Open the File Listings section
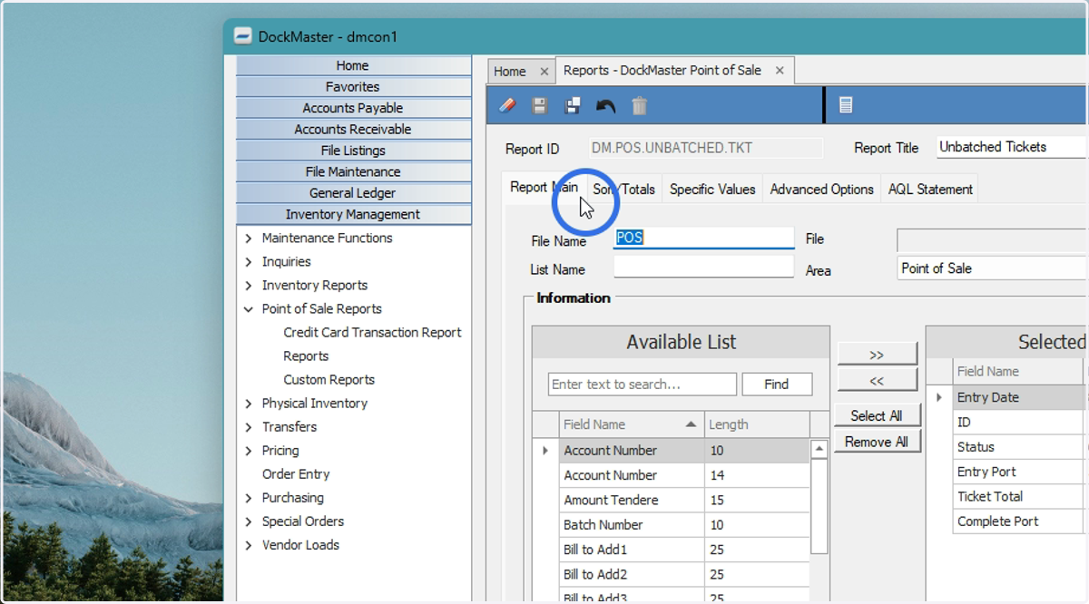 pyautogui.click(x=353, y=151)
